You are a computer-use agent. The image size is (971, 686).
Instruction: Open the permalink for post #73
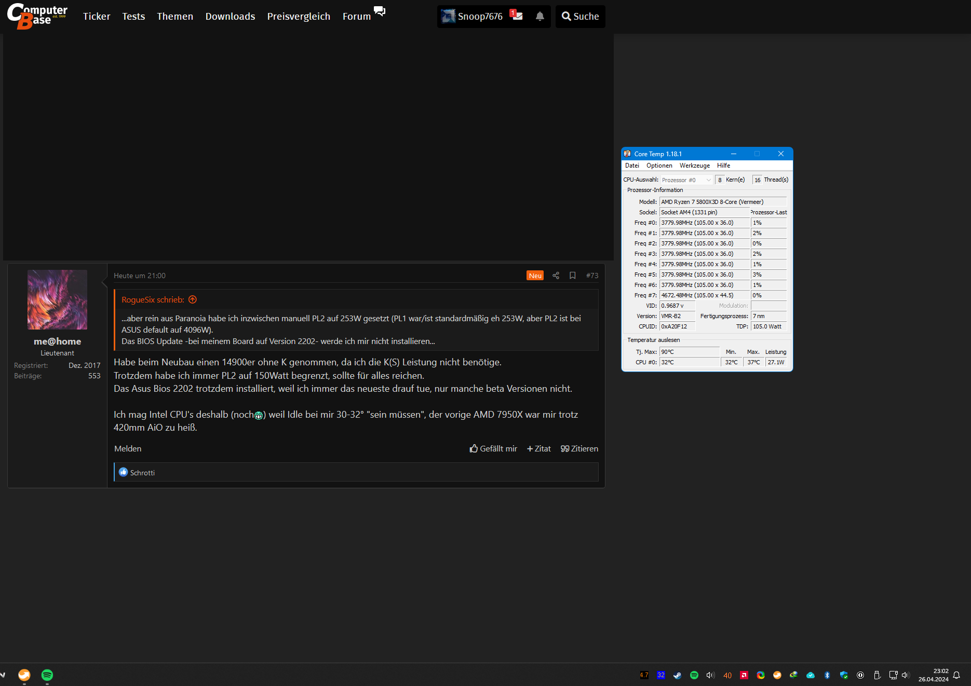click(x=592, y=276)
